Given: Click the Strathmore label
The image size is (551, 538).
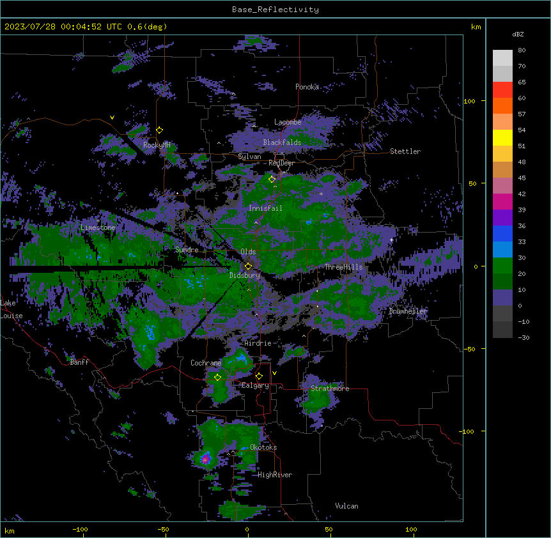Looking at the screenshot, I should pyautogui.click(x=330, y=388).
